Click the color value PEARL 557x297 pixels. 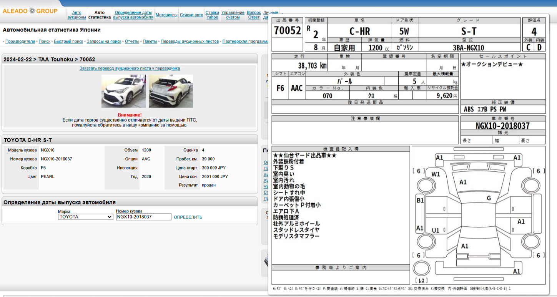click(x=48, y=177)
